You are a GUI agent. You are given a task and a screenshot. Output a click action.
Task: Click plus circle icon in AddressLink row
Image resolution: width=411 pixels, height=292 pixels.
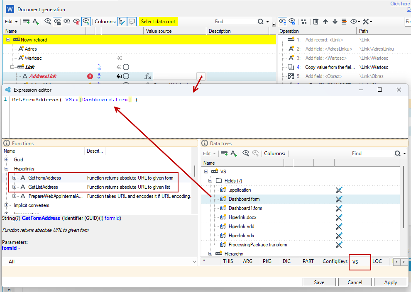(x=126, y=76)
